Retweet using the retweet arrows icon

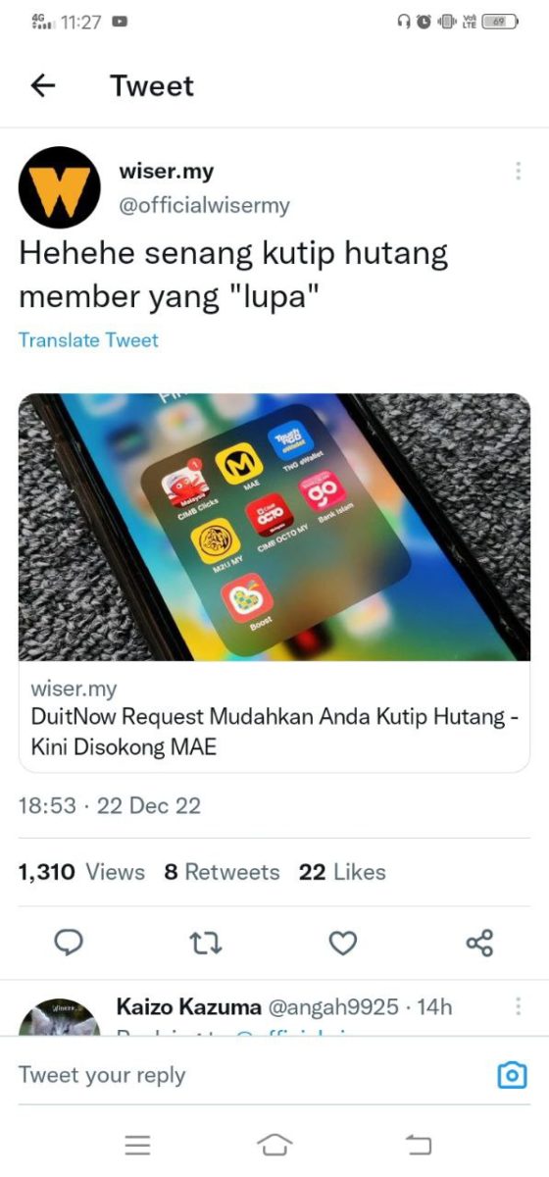point(205,944)
